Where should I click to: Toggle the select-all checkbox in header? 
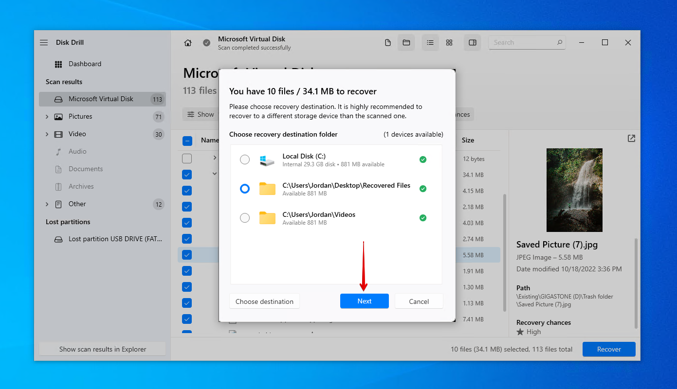(187, 141)
